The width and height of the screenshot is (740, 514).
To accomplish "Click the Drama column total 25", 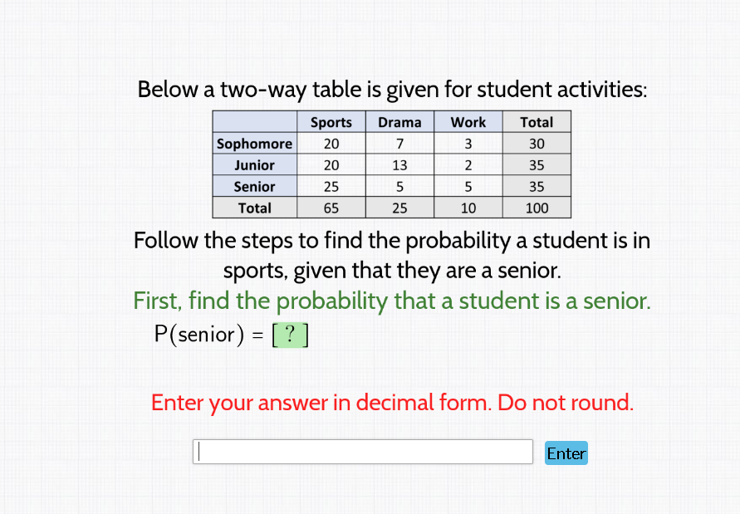I will (399, 208).
